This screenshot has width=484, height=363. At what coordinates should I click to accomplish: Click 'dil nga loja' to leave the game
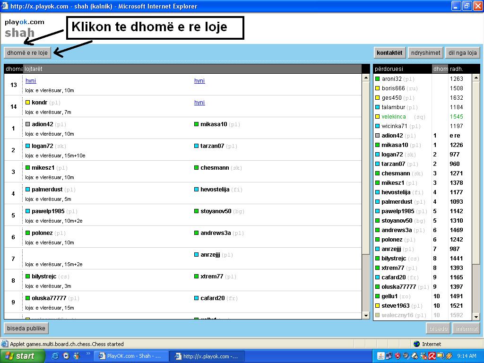coord(462,53)
